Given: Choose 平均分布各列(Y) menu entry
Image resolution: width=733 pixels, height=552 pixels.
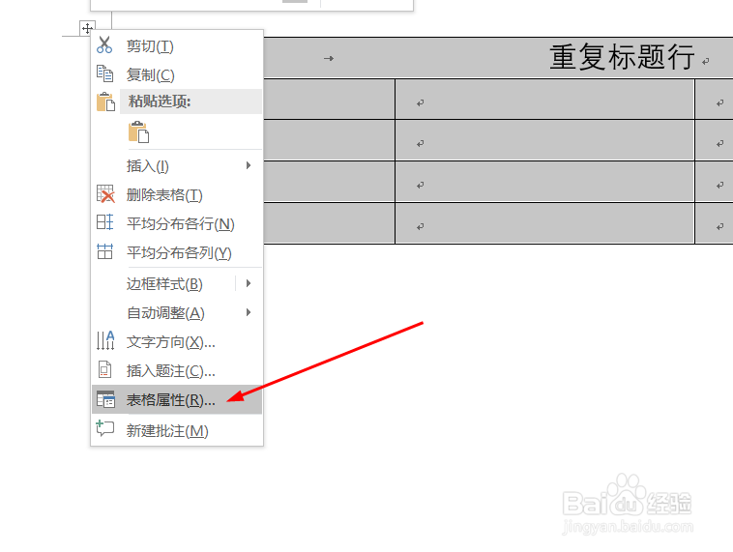Looking at the screenshot, I should (x=177, y=253).
